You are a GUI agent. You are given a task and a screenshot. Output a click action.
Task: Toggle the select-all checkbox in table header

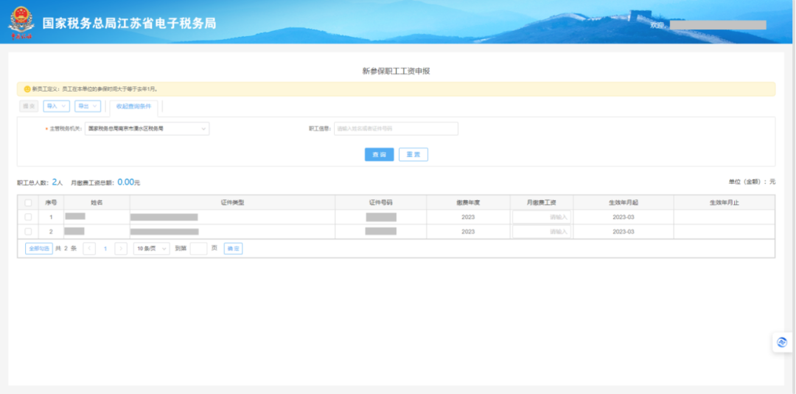[28, 202]
